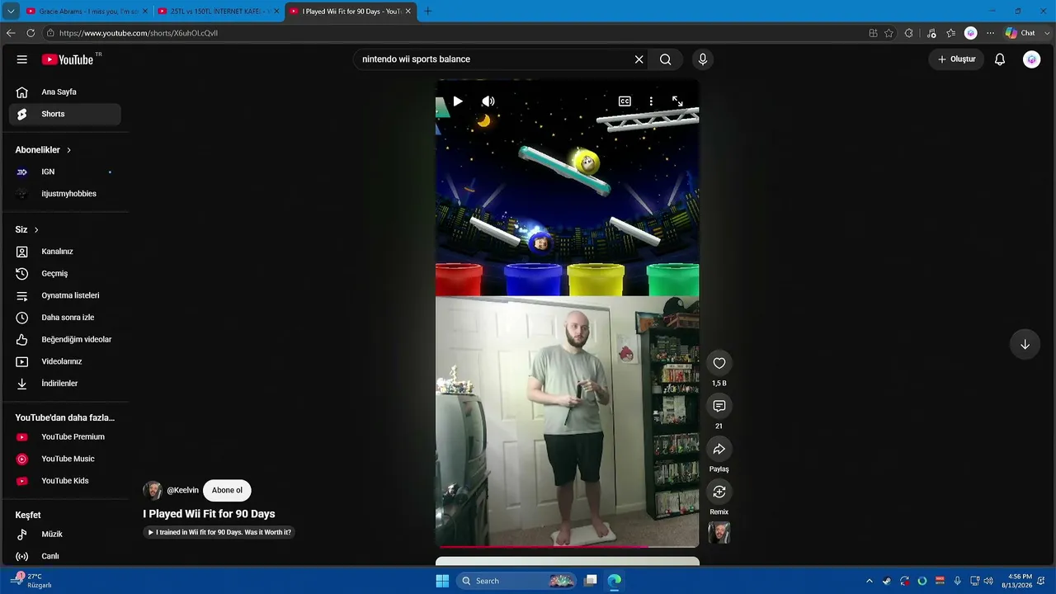The image size is (1056, 594).
Task: Expand the Siz section
Action: pyautogui.click(x=27, y=229)
